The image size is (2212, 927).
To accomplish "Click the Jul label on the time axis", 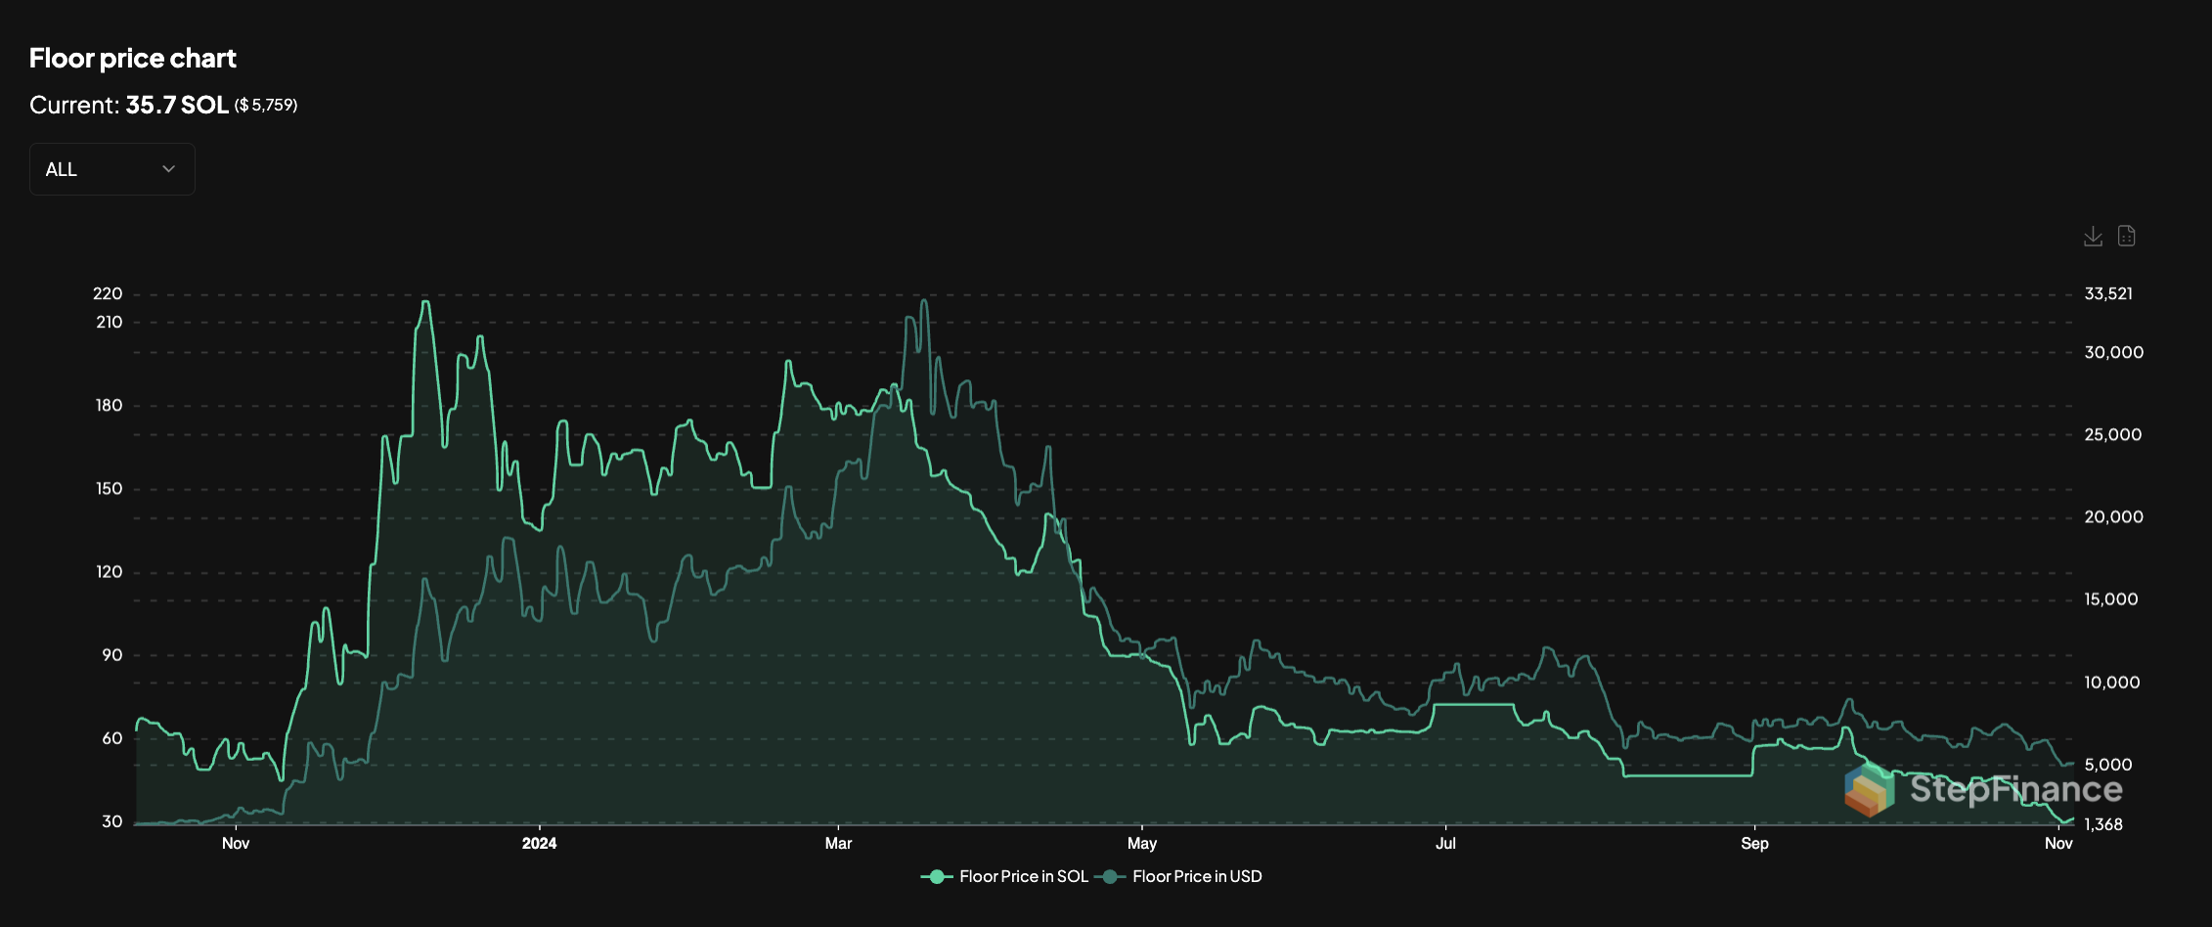I will [x=1445, y=843].
